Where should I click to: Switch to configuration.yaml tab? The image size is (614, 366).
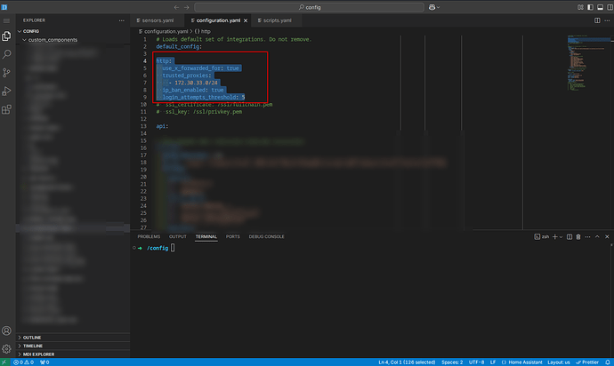[218, 20]
